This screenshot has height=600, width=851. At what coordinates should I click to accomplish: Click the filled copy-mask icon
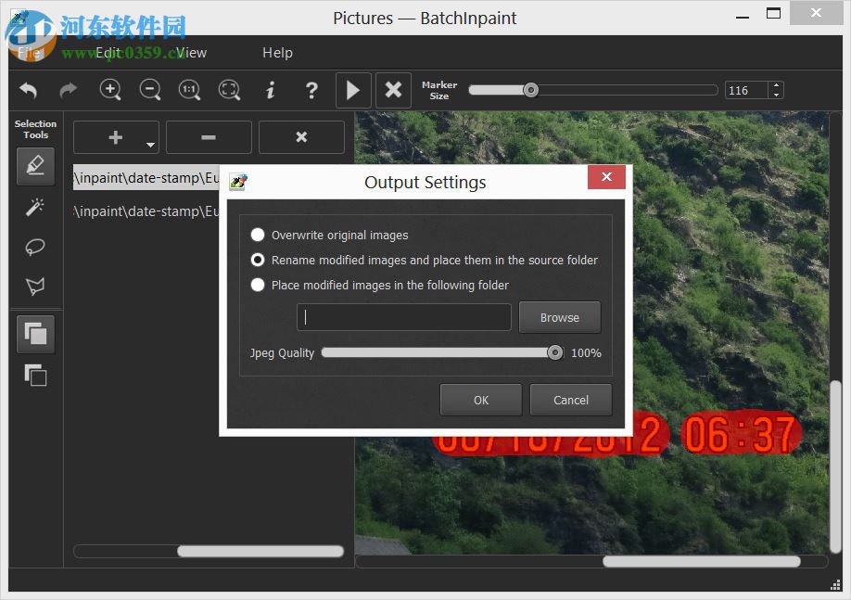[x=35, y=334]
